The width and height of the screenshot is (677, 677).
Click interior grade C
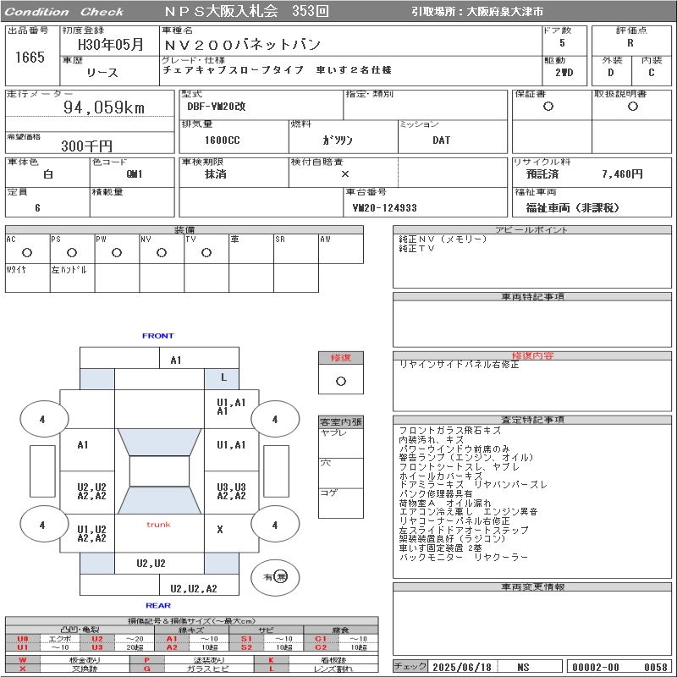tap(651, 73)
